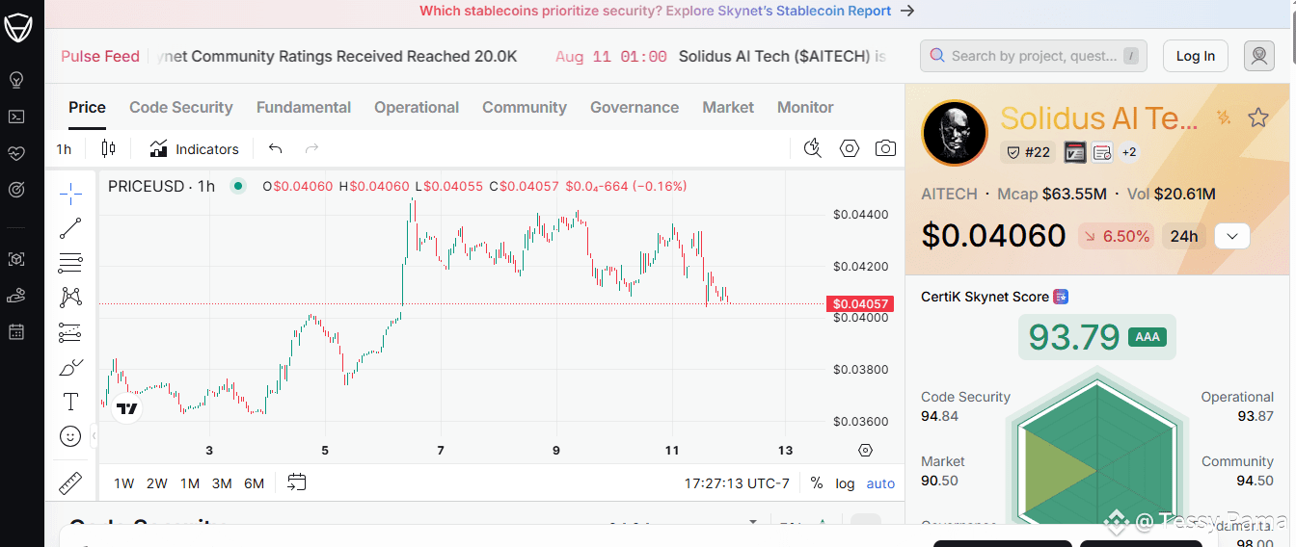Click the Log In button
This screenshot has width=1296, height=547.
tap(1196, 56)
